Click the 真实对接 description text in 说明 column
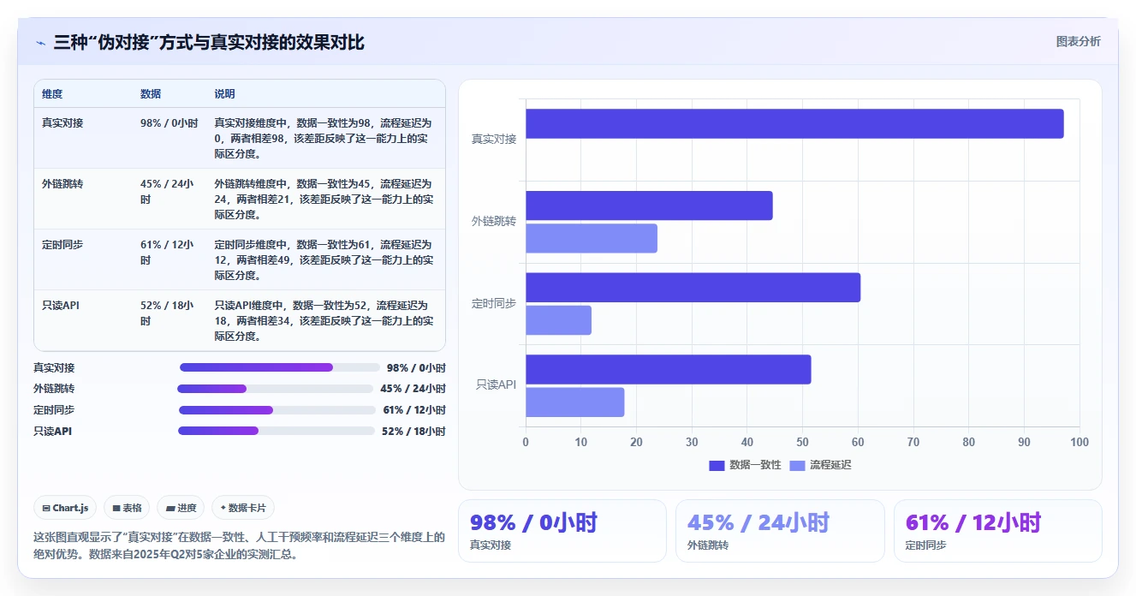 [x=324, y=139]
